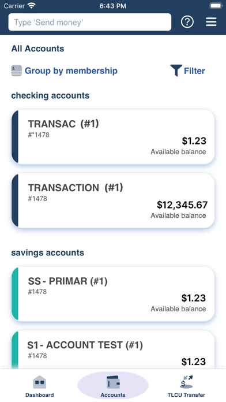The image size is (226, 402).
Task: Click the 'Send money' search field
Action: (x=90, y=22)
